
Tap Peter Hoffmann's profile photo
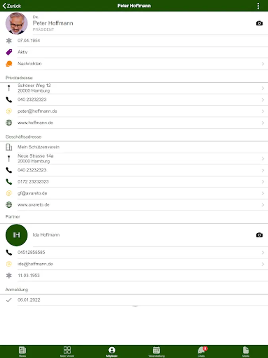point(16,23)
